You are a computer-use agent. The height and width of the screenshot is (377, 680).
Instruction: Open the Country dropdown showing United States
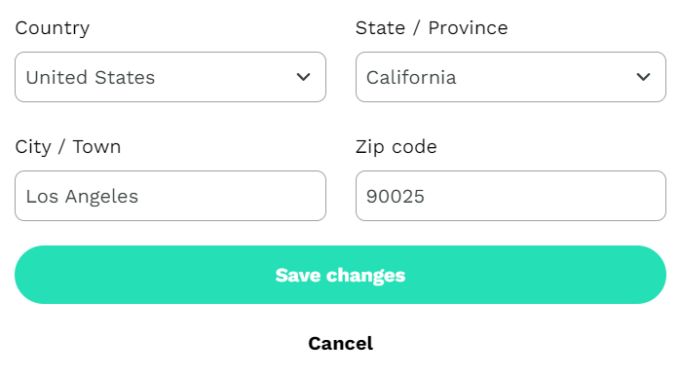[x=170, y=77]
